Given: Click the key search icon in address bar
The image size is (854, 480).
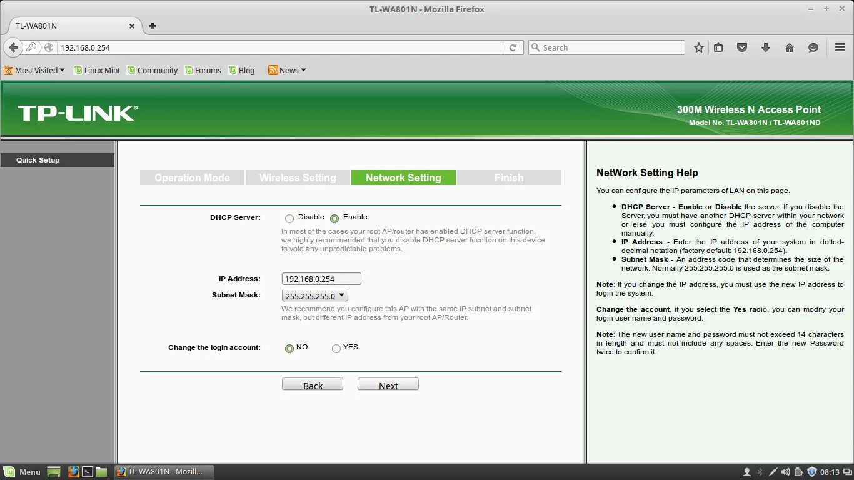Looking at the screenshot, I should [x=31, y=47].
